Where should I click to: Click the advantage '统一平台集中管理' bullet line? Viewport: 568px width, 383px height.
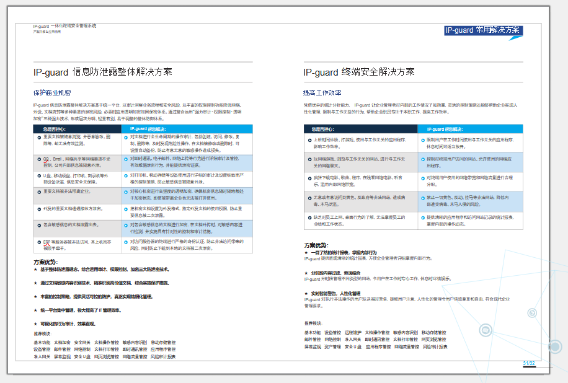click(78, 310)
